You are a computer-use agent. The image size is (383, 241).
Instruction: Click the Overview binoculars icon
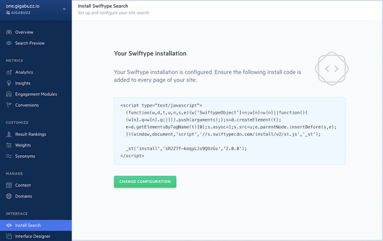coord(9,32)
